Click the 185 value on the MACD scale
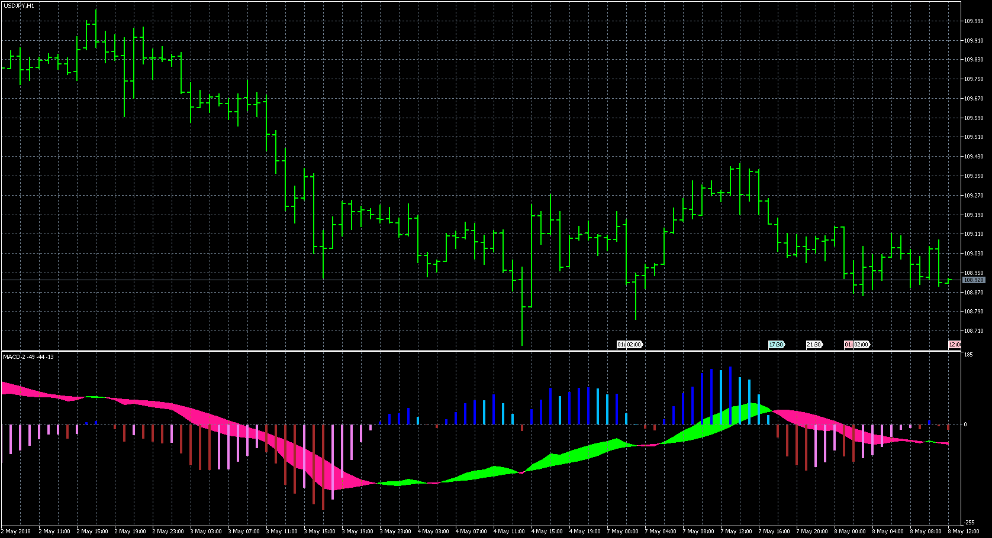 [x=968, y=355]
